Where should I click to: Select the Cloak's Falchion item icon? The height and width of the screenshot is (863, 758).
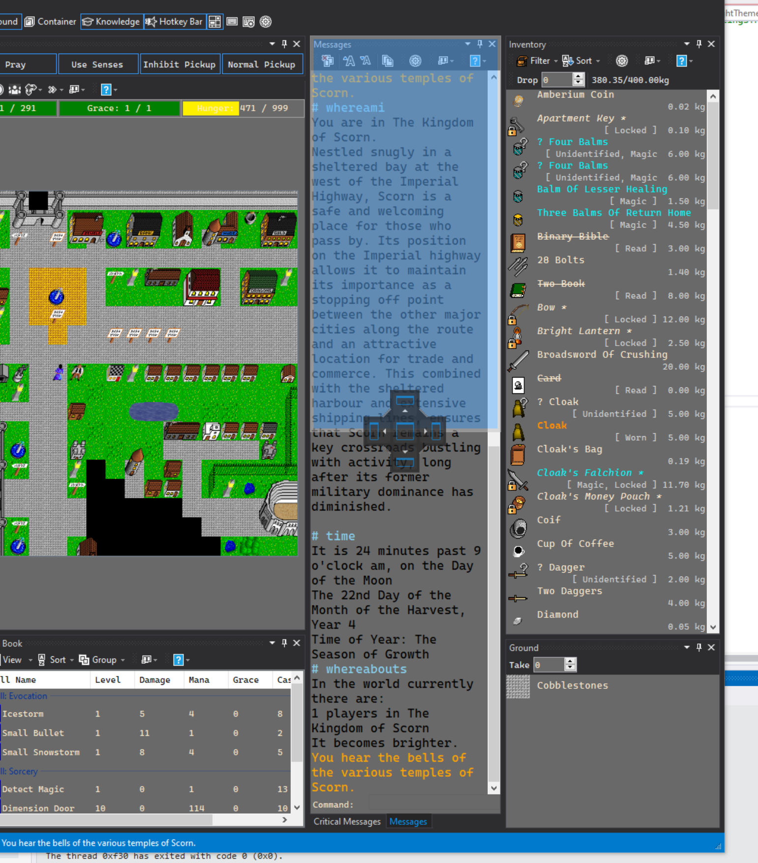(518, 479)
